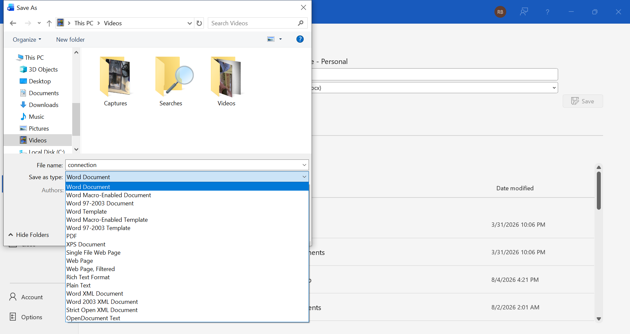This screenshot has height=334, width=630.
Task: Choose Strict Open XML Document type
Action: [187, 310]
